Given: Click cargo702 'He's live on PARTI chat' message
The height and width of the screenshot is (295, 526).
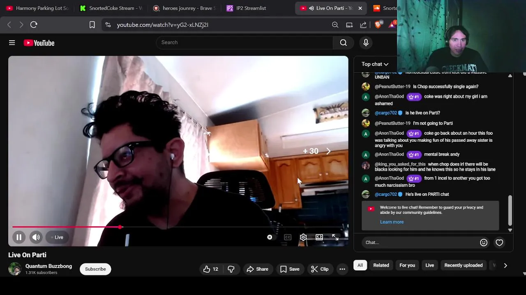Looking at the screenshot, I should click(x=427, y=194).
